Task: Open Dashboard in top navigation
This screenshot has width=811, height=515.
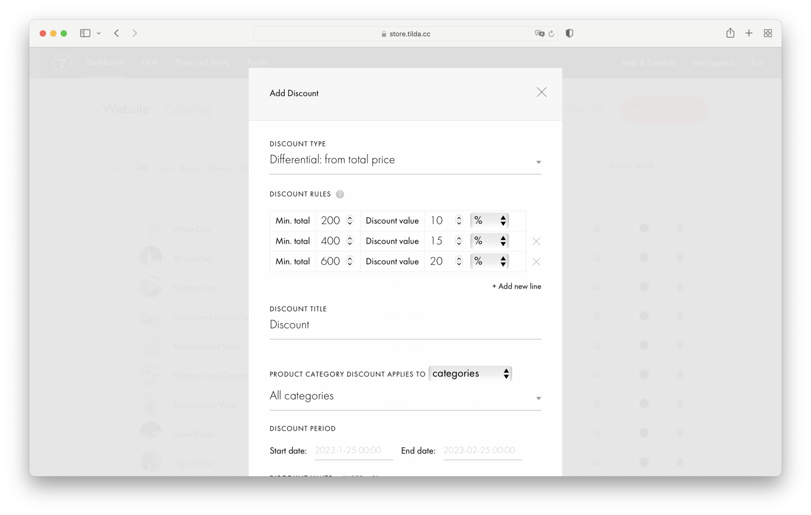Action: point(105,62)
